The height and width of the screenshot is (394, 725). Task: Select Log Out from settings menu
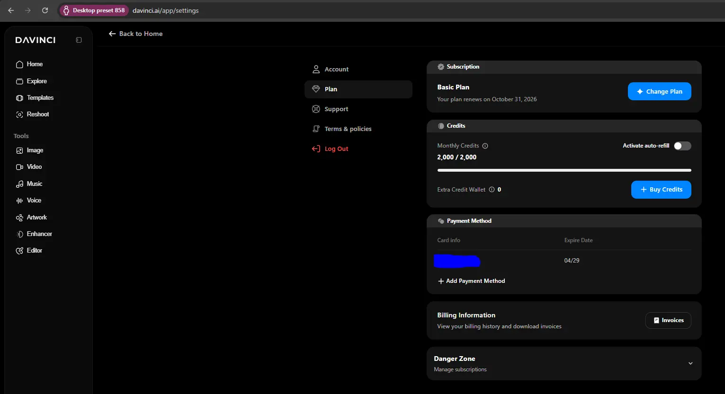[x=358, y=149]
